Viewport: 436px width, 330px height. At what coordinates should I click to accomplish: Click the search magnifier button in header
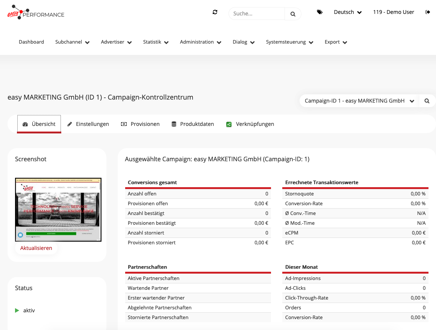(x=293, y=14)
